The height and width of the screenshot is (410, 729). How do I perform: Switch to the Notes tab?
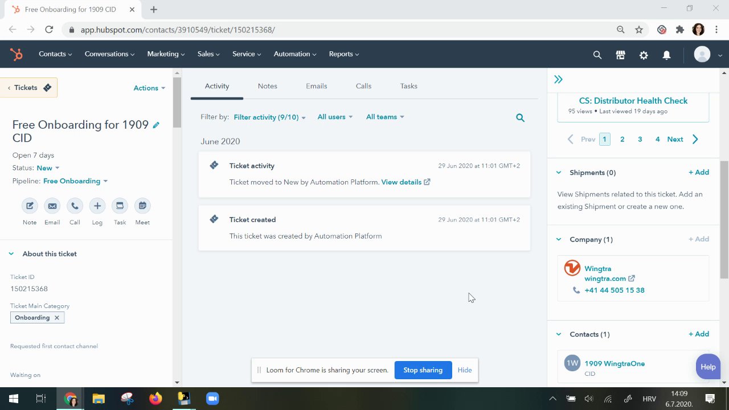pos(267,86)
